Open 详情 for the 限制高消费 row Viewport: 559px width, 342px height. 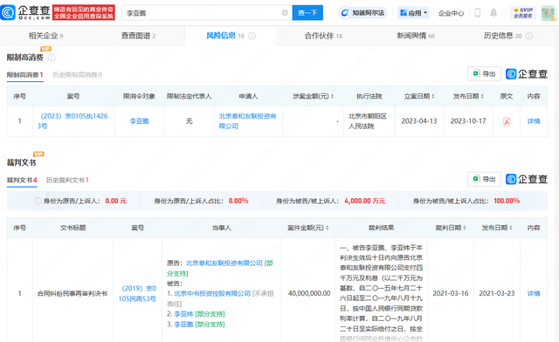(534, 121)
